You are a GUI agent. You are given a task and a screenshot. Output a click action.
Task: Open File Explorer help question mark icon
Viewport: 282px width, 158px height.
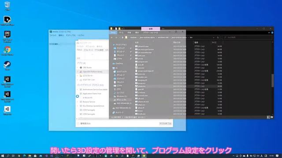(272, 32)
